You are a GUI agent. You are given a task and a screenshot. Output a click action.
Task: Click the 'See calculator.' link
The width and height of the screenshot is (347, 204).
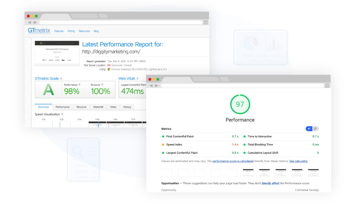(x=298, y=161)
